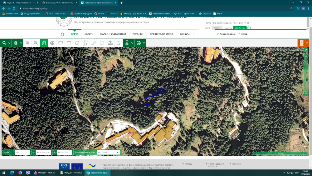
Task: Open the УСЛУГИ menu tab
Action: (x=89, y=34)
